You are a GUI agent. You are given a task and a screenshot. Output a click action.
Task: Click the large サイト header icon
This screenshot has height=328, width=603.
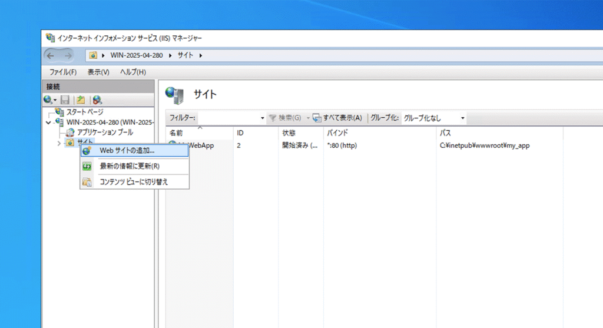click(175, 95)
